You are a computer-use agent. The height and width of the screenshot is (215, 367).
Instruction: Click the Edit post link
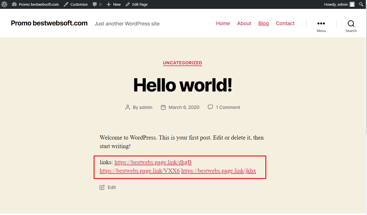coord(112,187)
